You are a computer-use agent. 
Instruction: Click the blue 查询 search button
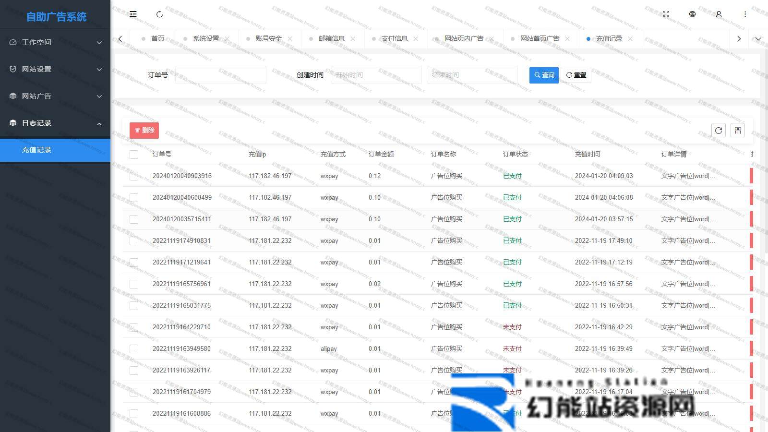[544, 75]
